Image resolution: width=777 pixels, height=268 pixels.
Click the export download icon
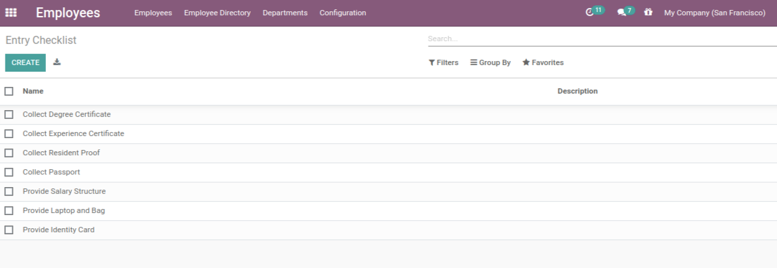coord(57,62)
